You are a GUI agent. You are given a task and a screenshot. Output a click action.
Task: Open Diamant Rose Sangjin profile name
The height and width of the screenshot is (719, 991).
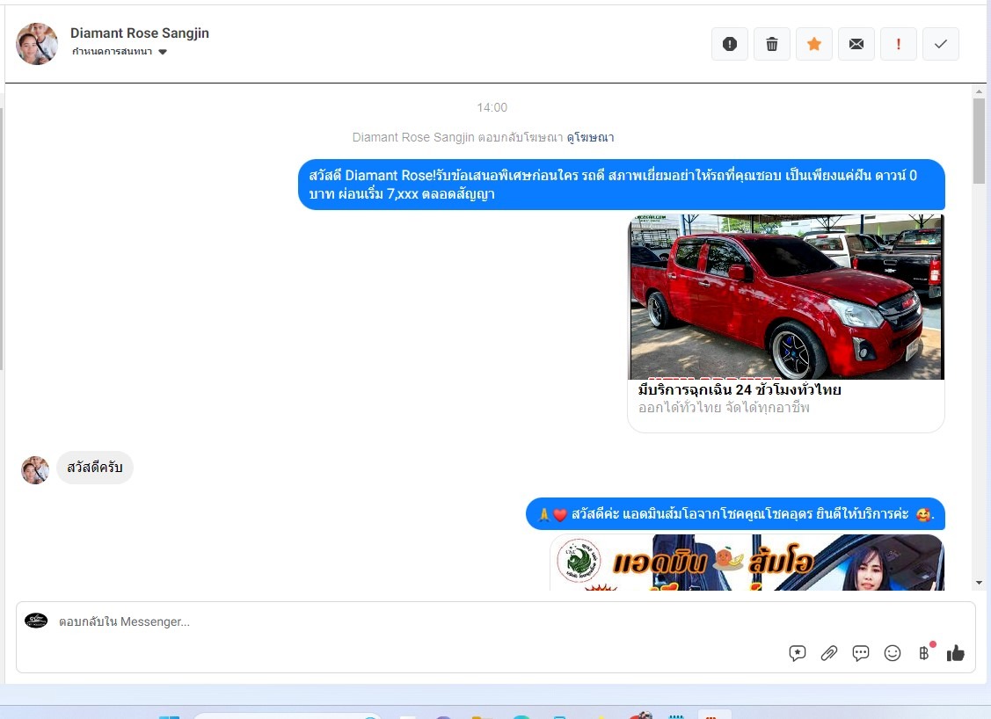pos(139,33)
